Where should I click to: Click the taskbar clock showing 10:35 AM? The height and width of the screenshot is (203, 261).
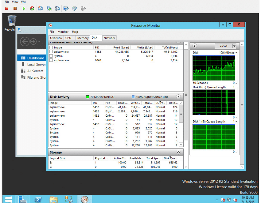click(x=248, y=200)
